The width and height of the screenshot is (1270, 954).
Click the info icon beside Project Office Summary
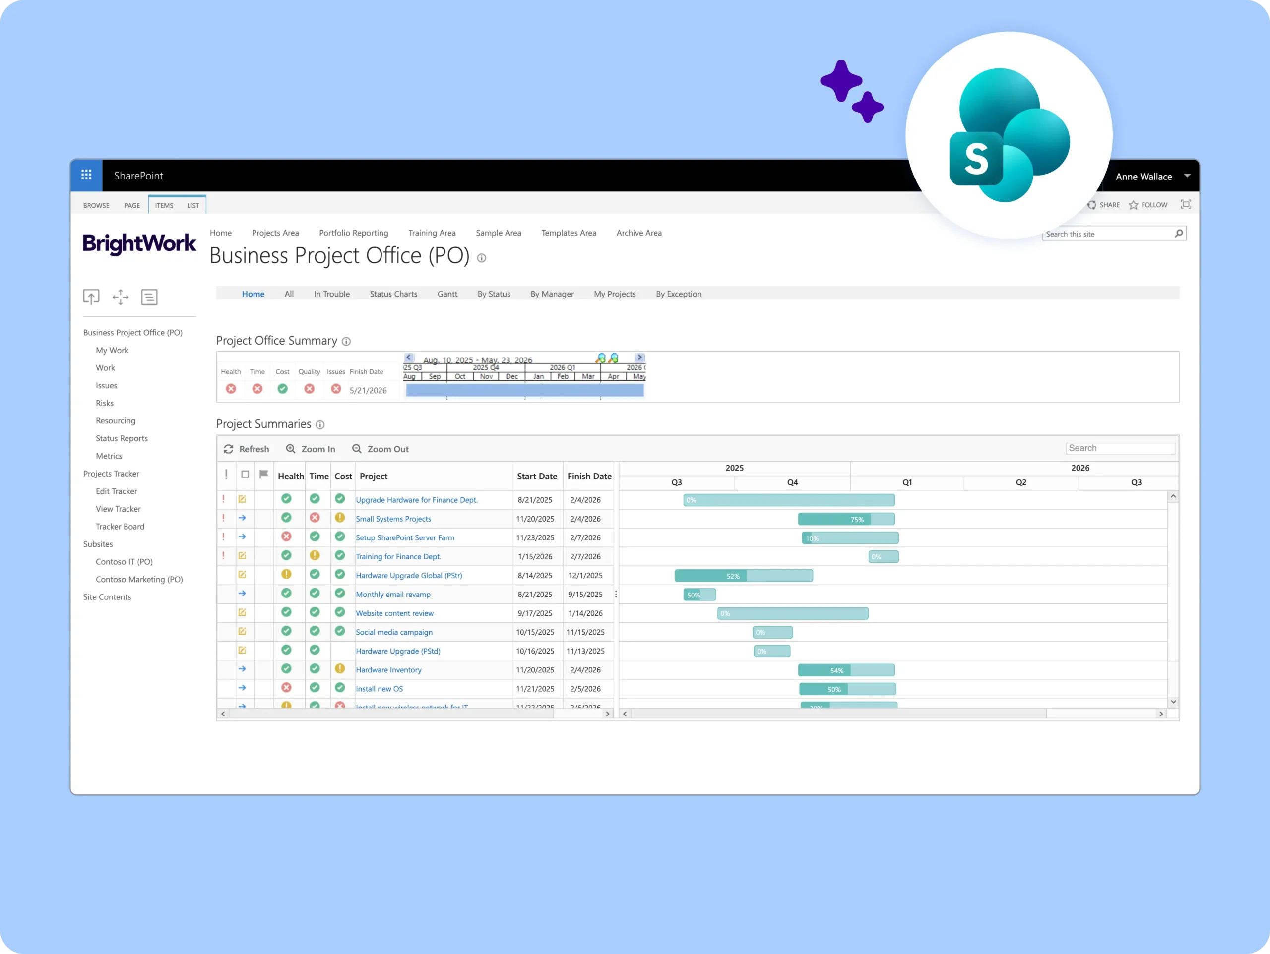coord(346,342)
